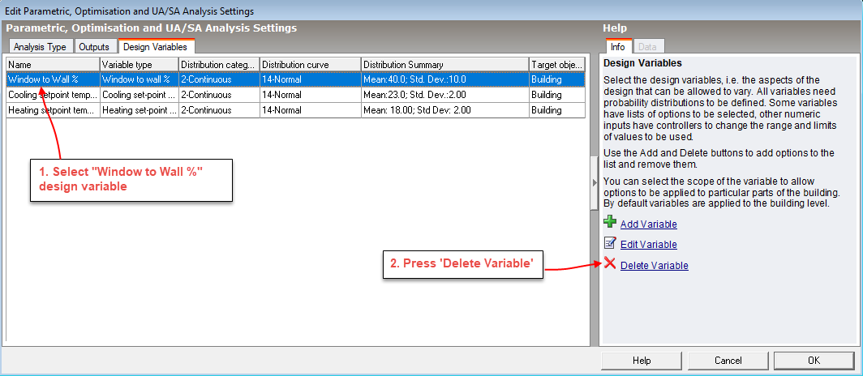Select the Design Variables tab

click(x=155, y=47)
